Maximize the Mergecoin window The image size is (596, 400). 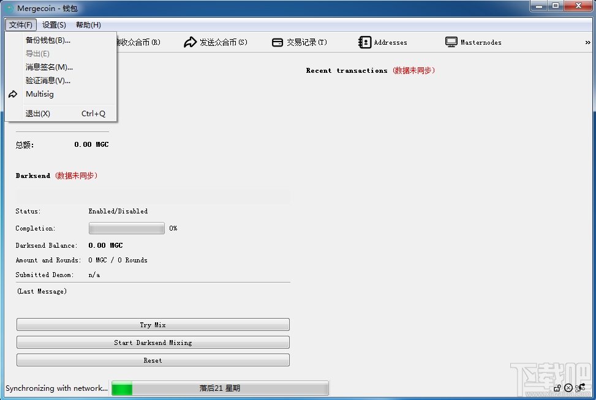click(x=556, y=6)
